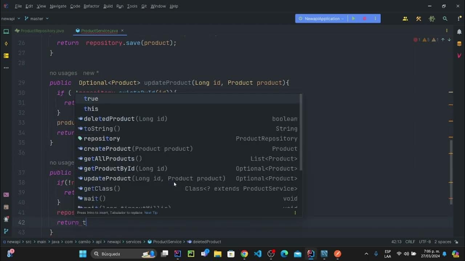This screenshot has height=261, width=465.
Task: Open the Services sidebar icon above Git
Action: (6, 207)
